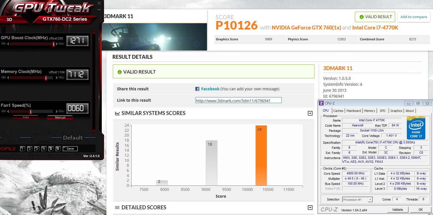Click the Combined Score value 8273
This screenshot has width=433, height=215.
click(413, 39)
